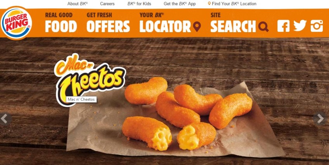
Task: Open the Get Fresh OFFERS menu
Action: 108,22
